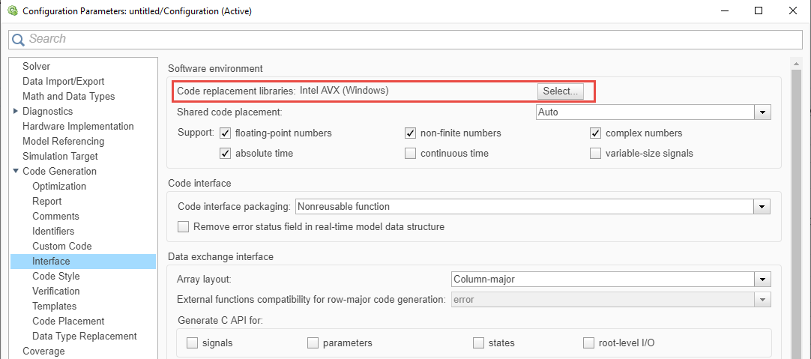Maximize the Configuration Parameters window

pos(759,10)
